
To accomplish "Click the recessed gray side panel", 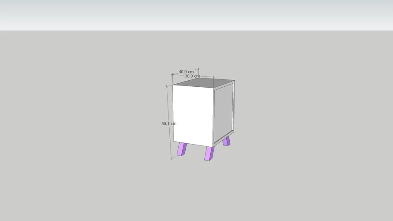I will pos(223,114).
